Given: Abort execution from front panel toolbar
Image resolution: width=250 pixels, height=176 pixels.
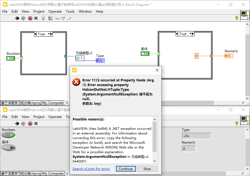Looking at the screenshot, I should pyautogui.click(x=30, y=123).
